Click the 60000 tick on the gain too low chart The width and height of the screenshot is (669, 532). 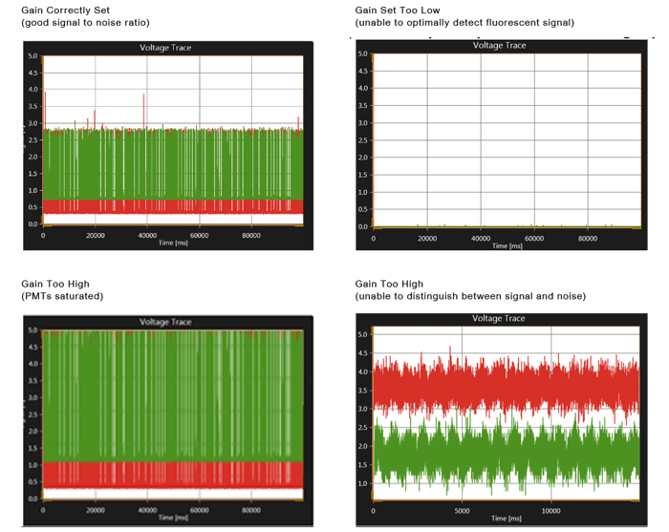point(535,238)
